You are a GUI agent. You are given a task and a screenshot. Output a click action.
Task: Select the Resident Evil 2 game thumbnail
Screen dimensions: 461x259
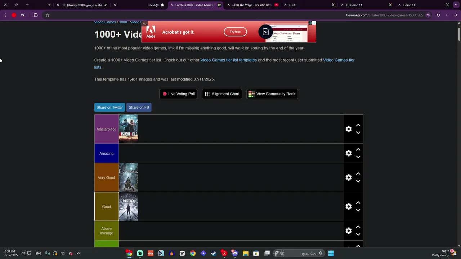128,129
